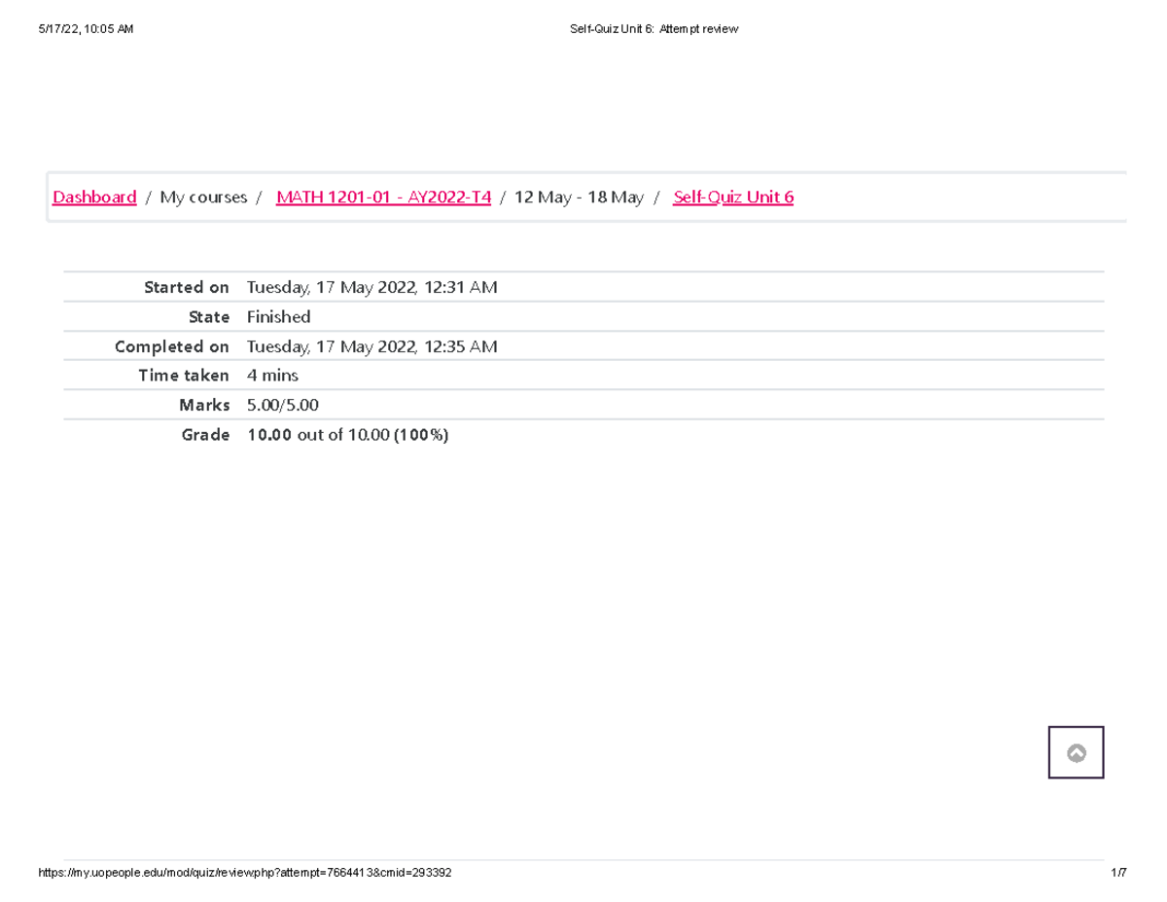This screenshot has height=902, width=1167.
Task: Open the Dashboard breadcrumb link
Action: (x=94, y=198)
